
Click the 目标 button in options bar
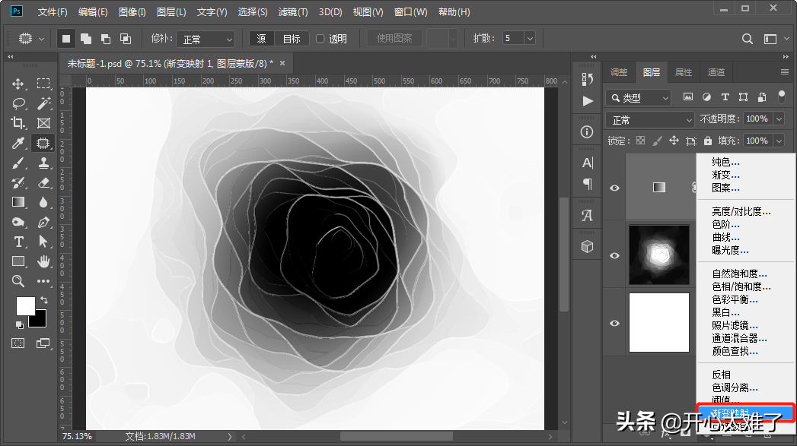point(292,39)
